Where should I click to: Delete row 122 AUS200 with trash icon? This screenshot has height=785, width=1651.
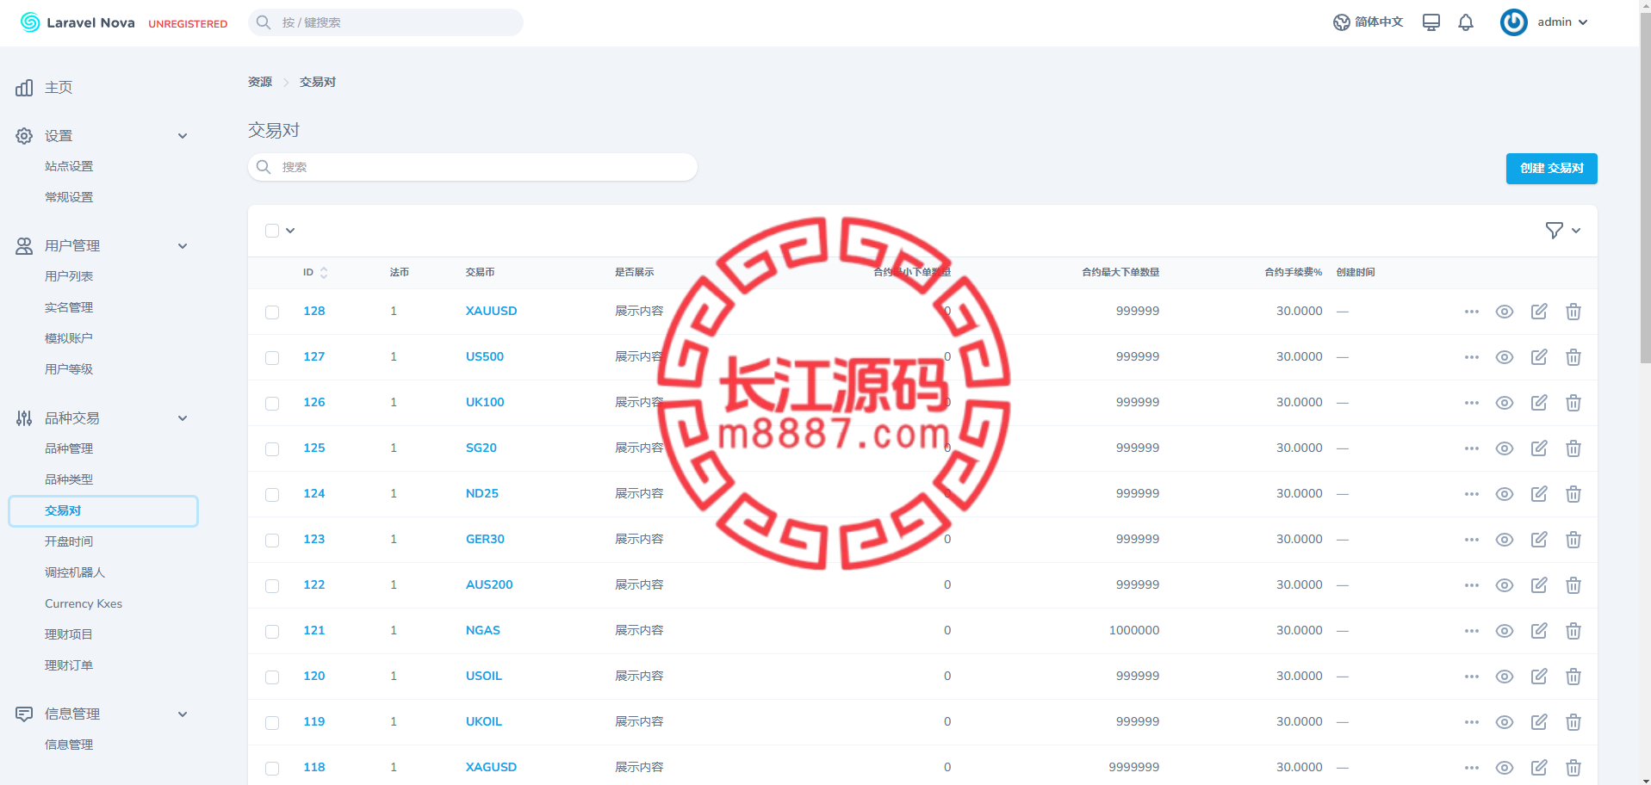(1573, 585)
